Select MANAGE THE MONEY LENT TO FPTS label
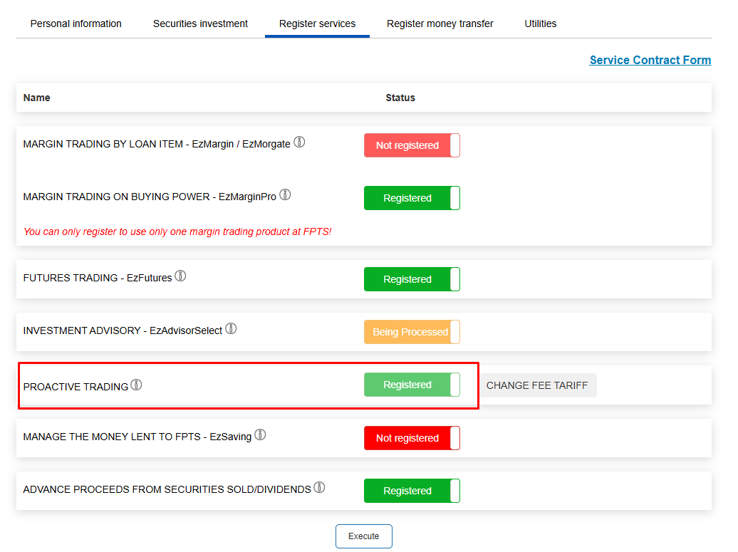Image resolution: width=738 pixels, height=552 pixels. (x=137, y=437)
